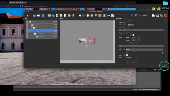The height and width of the screenshot is (96, 170).
Task: Open the background color swatch
Action: click(x=133, y=35)
